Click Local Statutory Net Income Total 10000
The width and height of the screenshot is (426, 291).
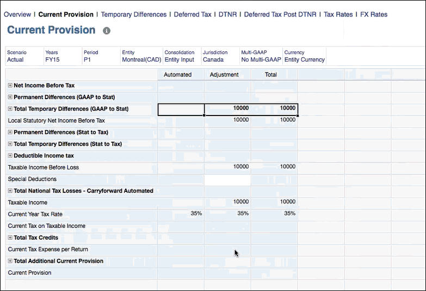tap(274, 121)
